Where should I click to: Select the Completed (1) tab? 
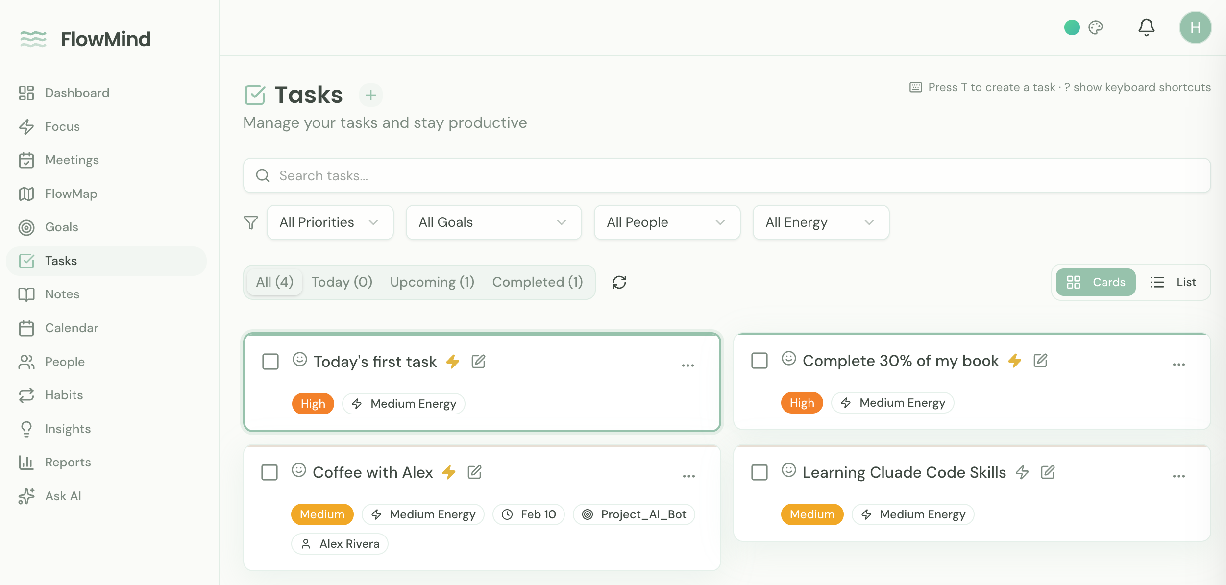tap(537, 282)
